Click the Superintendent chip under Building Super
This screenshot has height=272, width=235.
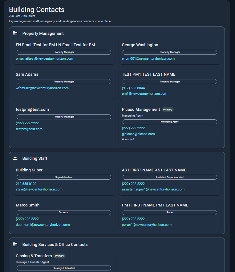click(64, 177)
